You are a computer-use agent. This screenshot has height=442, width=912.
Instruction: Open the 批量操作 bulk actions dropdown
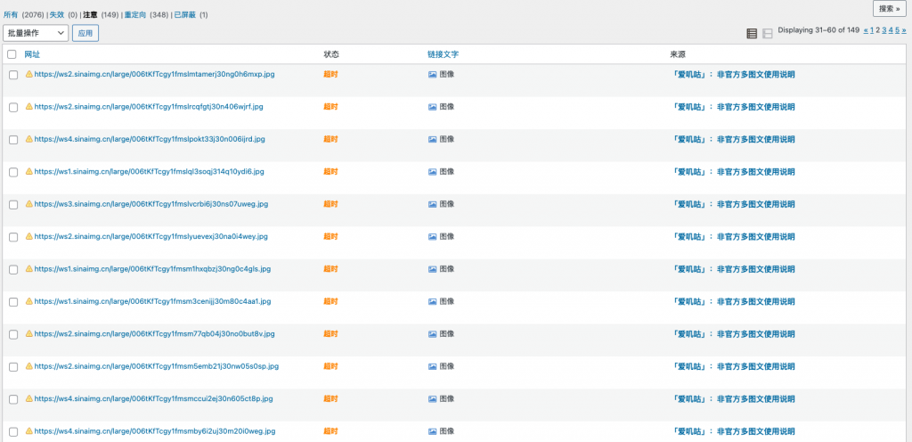tap(36, 33)
